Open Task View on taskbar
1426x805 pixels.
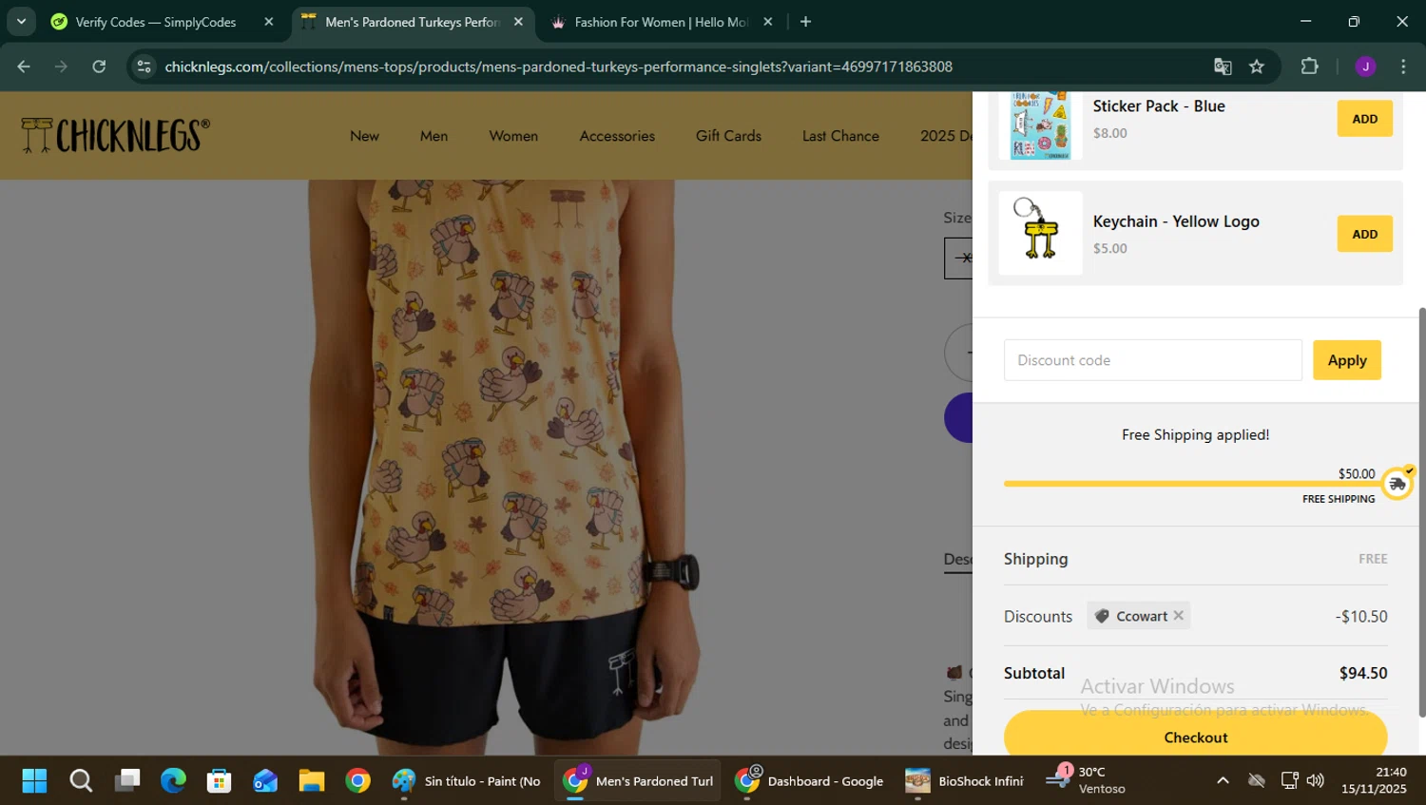[x=127, y=781]
